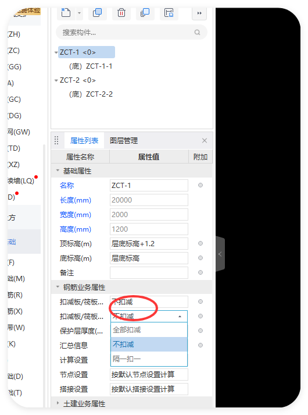This screenshot has width=308, height=415.
Task: Switch to the 属性列表 tab
Action: 84,140
